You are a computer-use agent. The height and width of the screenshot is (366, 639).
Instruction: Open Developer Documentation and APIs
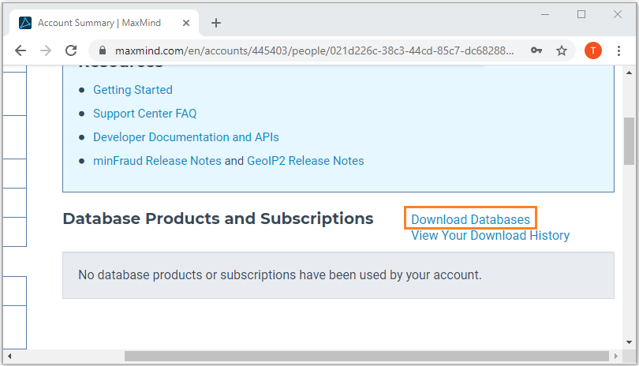(186, 137)
